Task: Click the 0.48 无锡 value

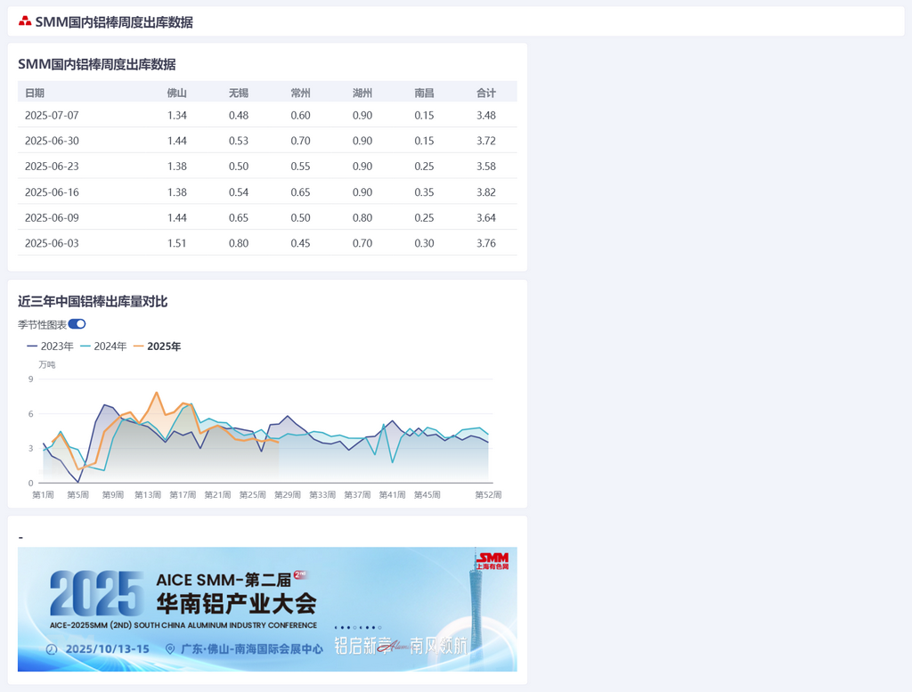Action: click(239, 115)
